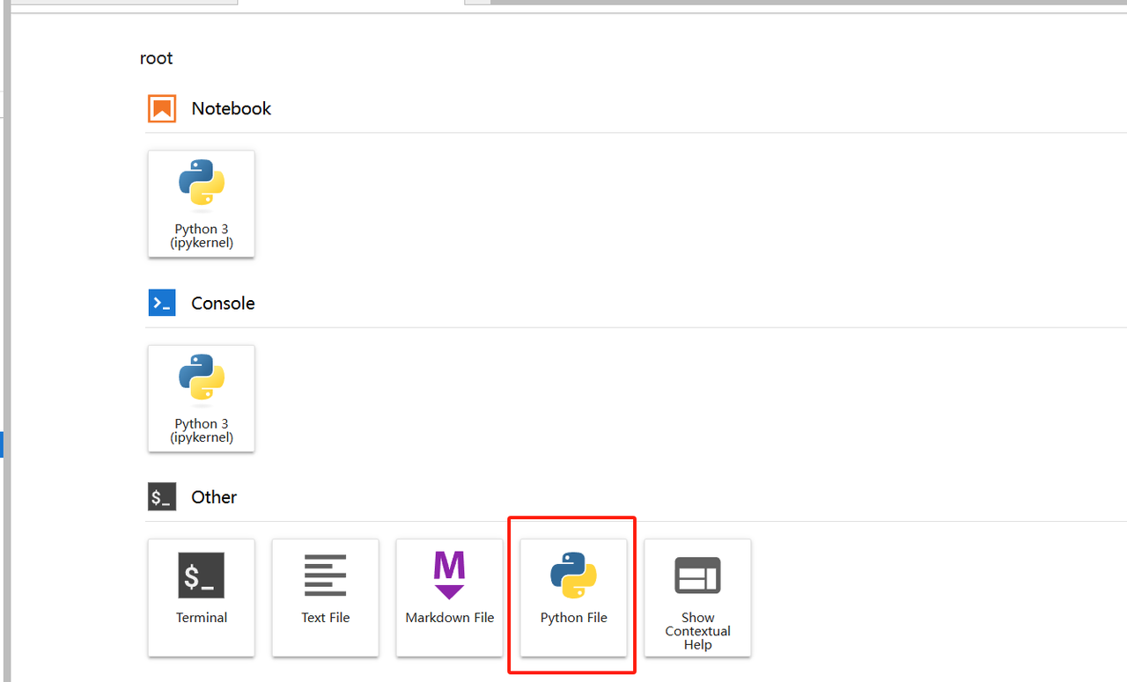Viewport: 1127px width, 682px height.
Task: Click the blue Console section icon
Action: [162, 303]
